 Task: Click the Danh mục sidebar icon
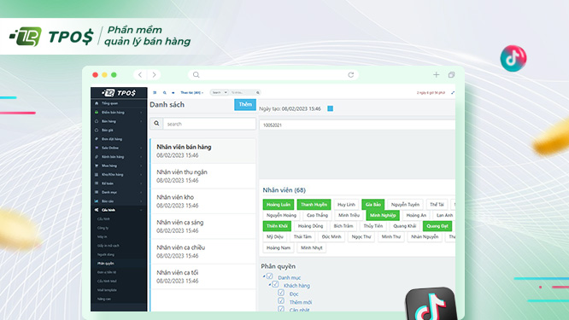[97, 192]
